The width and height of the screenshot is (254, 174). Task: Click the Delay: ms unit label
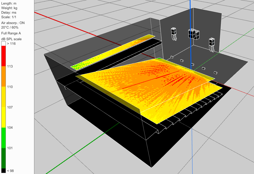[x=9, y=13]
